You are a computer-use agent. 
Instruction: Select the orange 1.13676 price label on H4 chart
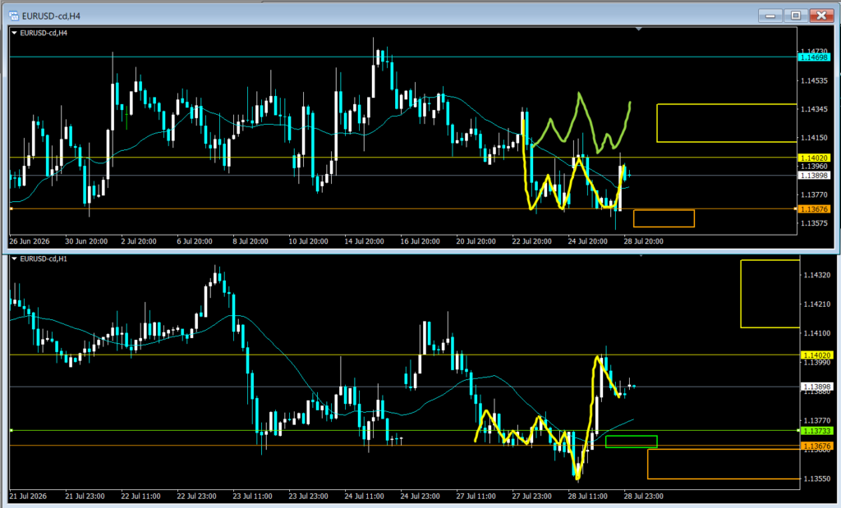814,209
